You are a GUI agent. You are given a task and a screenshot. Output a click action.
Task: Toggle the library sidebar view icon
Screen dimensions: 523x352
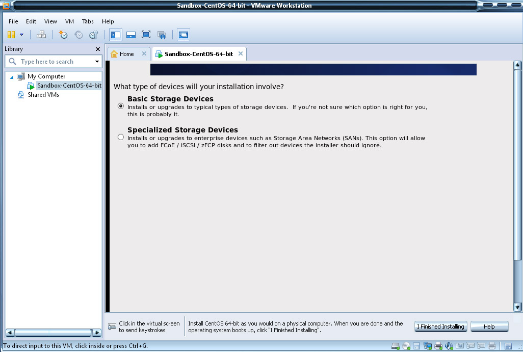[116, 35]
